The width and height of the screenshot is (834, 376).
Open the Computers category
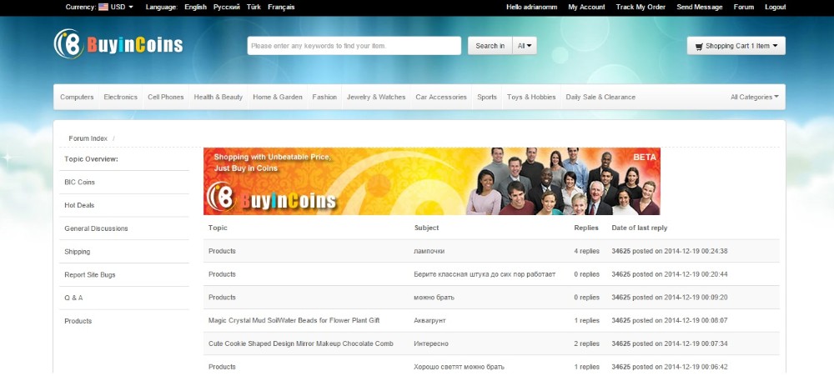(77, 97)
